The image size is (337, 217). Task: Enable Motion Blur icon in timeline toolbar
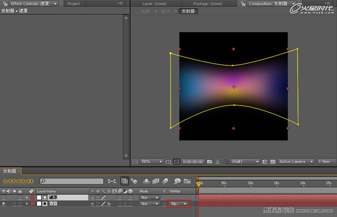coord(165,181)
